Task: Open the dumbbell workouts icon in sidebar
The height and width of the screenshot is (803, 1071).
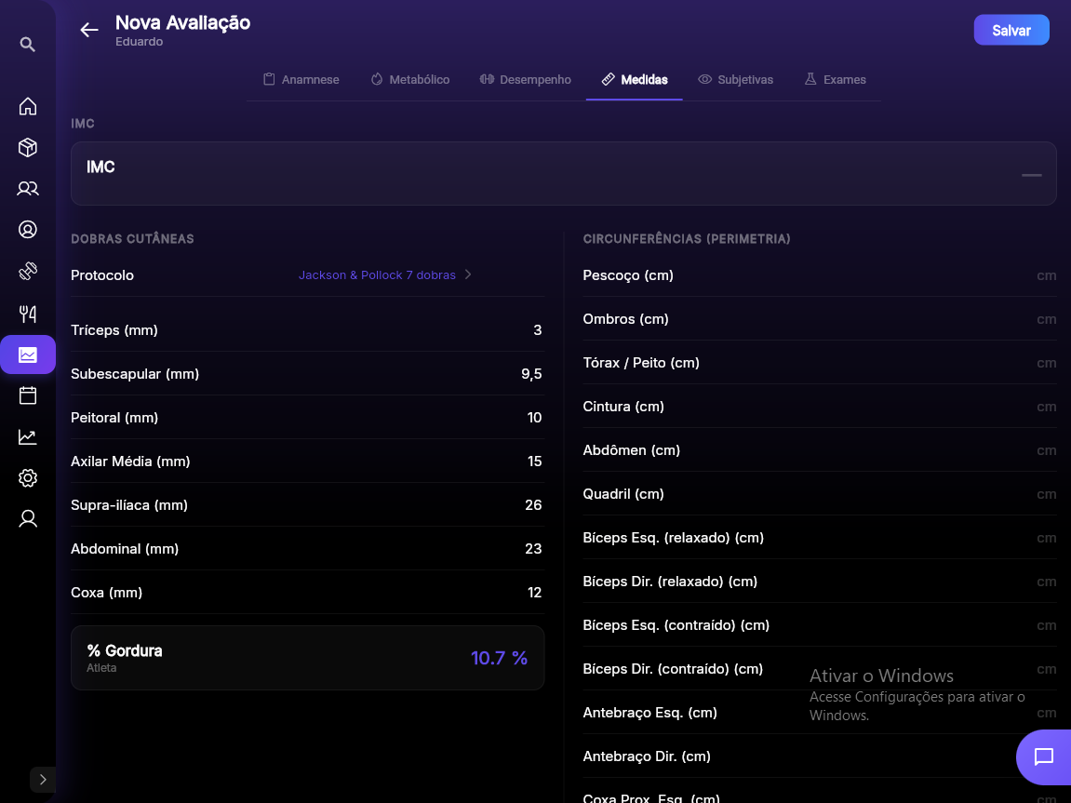Action: click(x=27, y=271)
